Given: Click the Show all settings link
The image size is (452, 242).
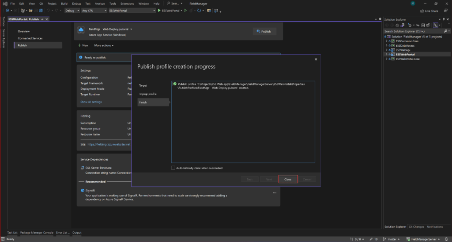Looking at the screenshot, I should tap(91, 102).
